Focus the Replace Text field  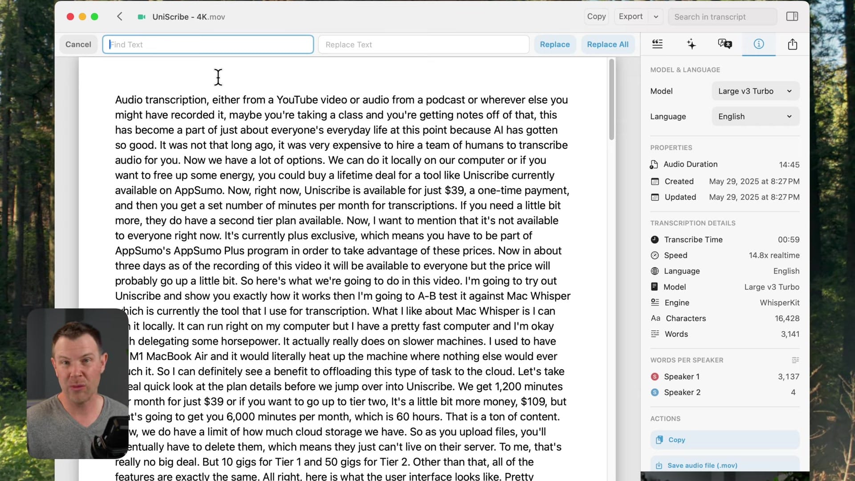424,45
